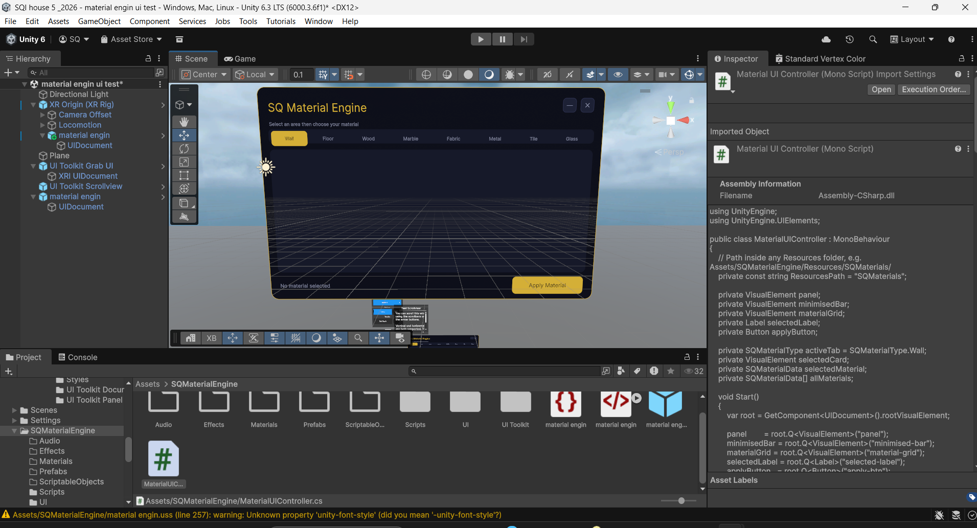Select the Transform tool in scene tools
Image resolution: width=977 pixels, height=528 pixels.
point(184,189)
